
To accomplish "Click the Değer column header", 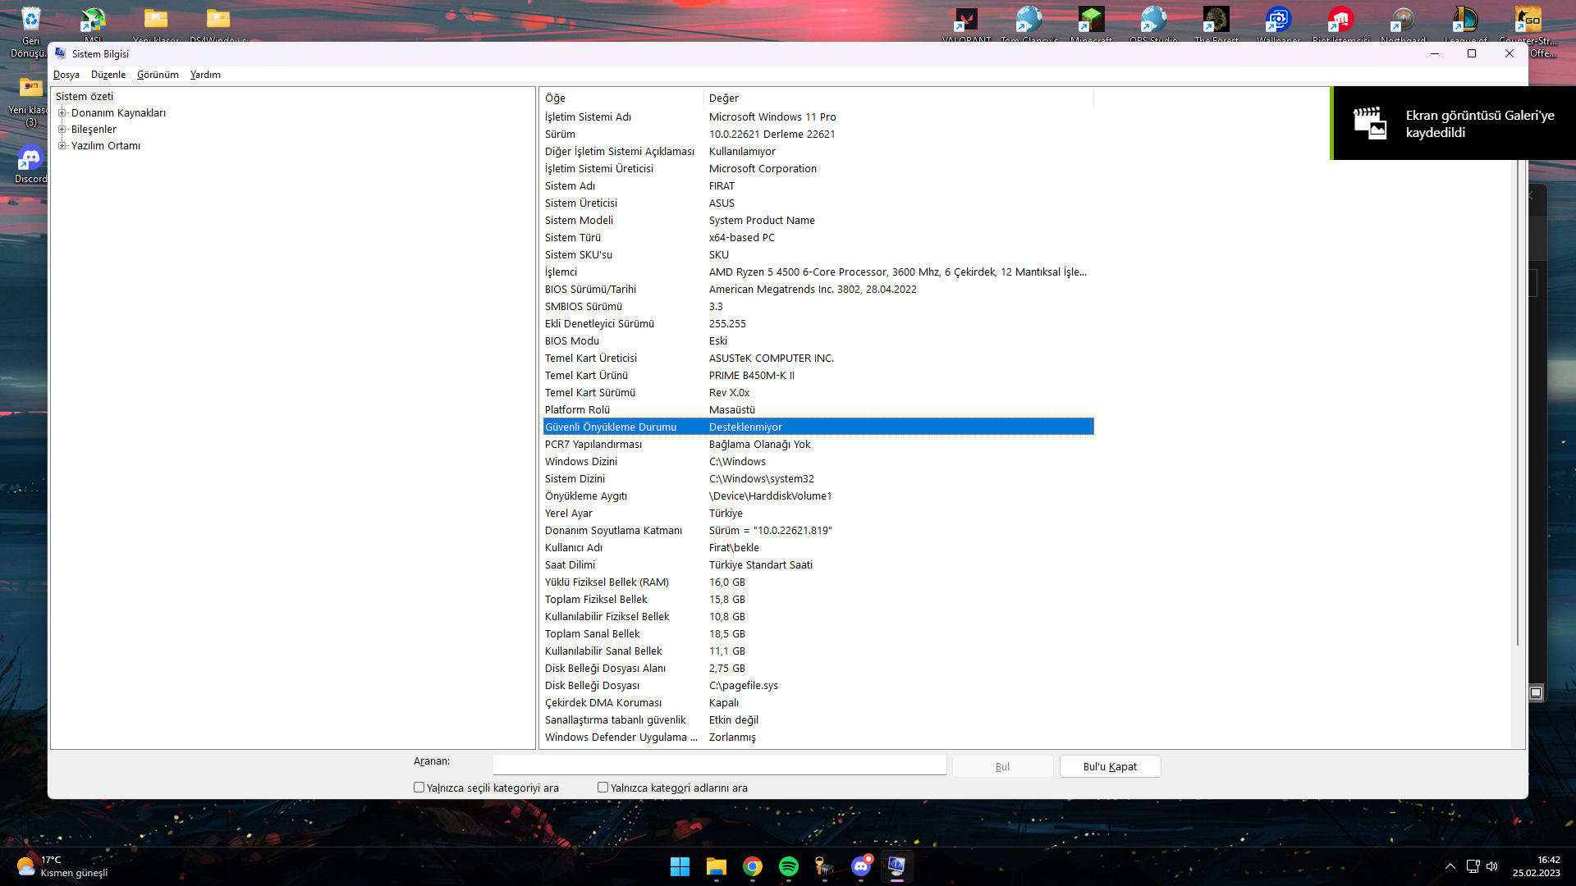I will [899, 98].
